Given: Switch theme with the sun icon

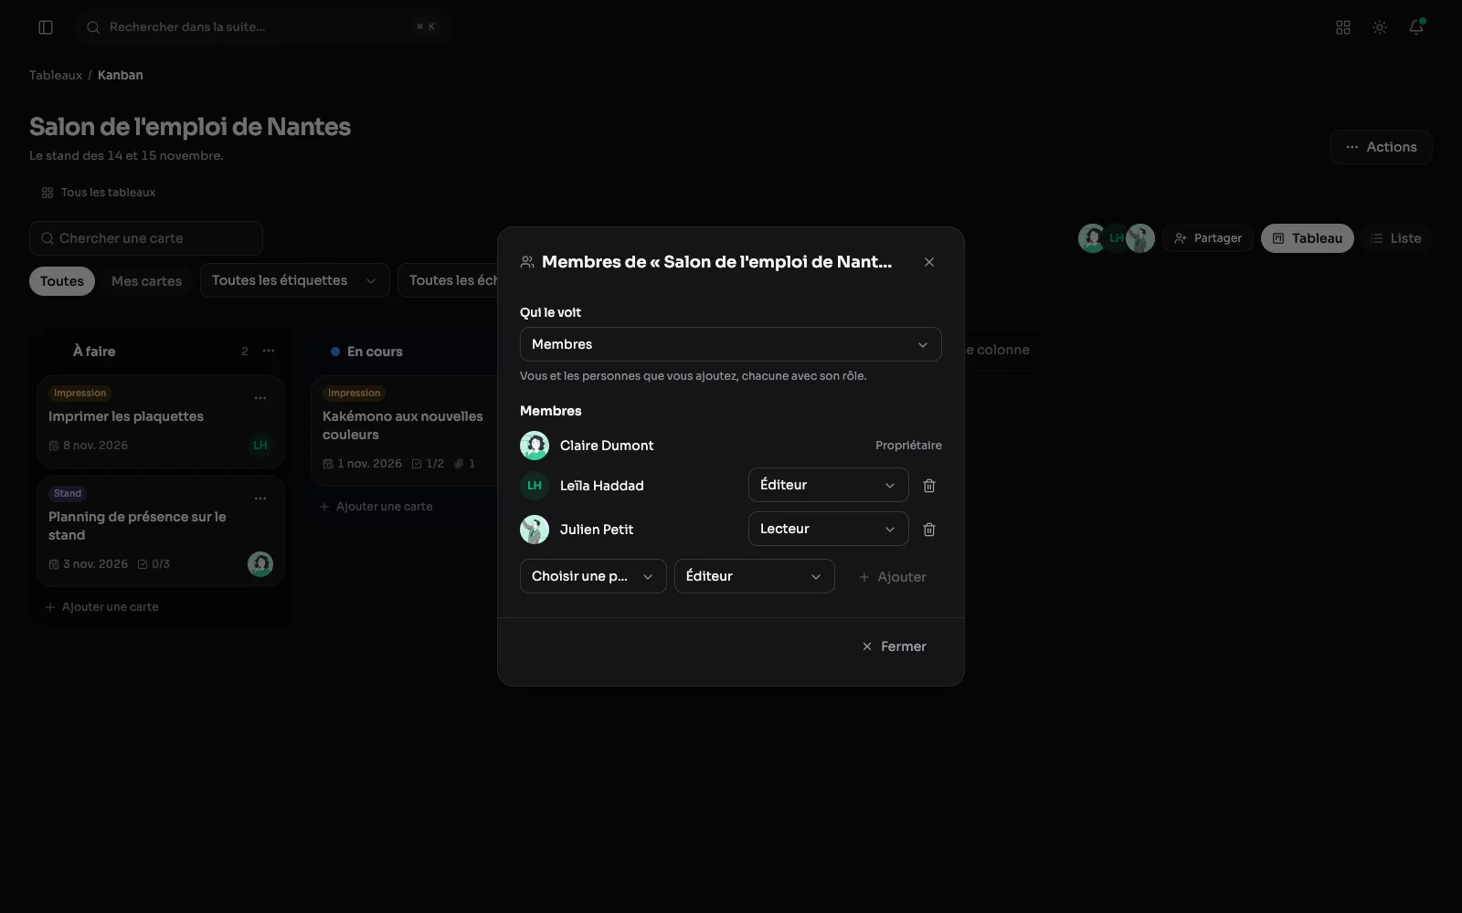Looking at the screenshot, I should tap(1380, 27).
